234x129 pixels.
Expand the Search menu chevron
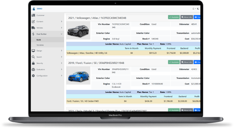click(62, 57)
